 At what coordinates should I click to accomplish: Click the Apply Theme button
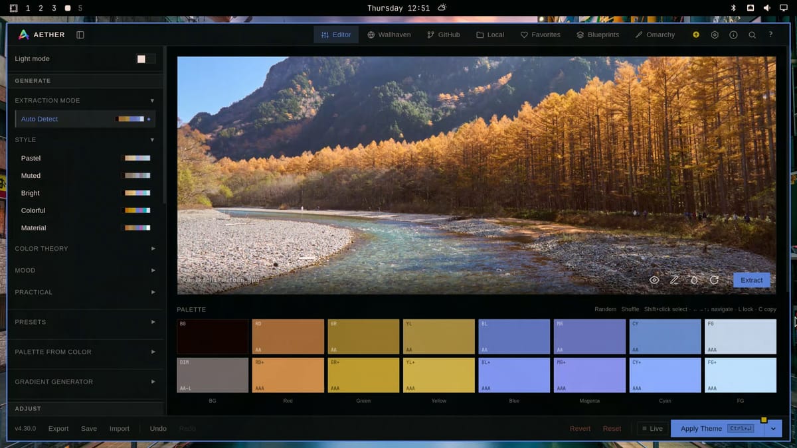717,429
